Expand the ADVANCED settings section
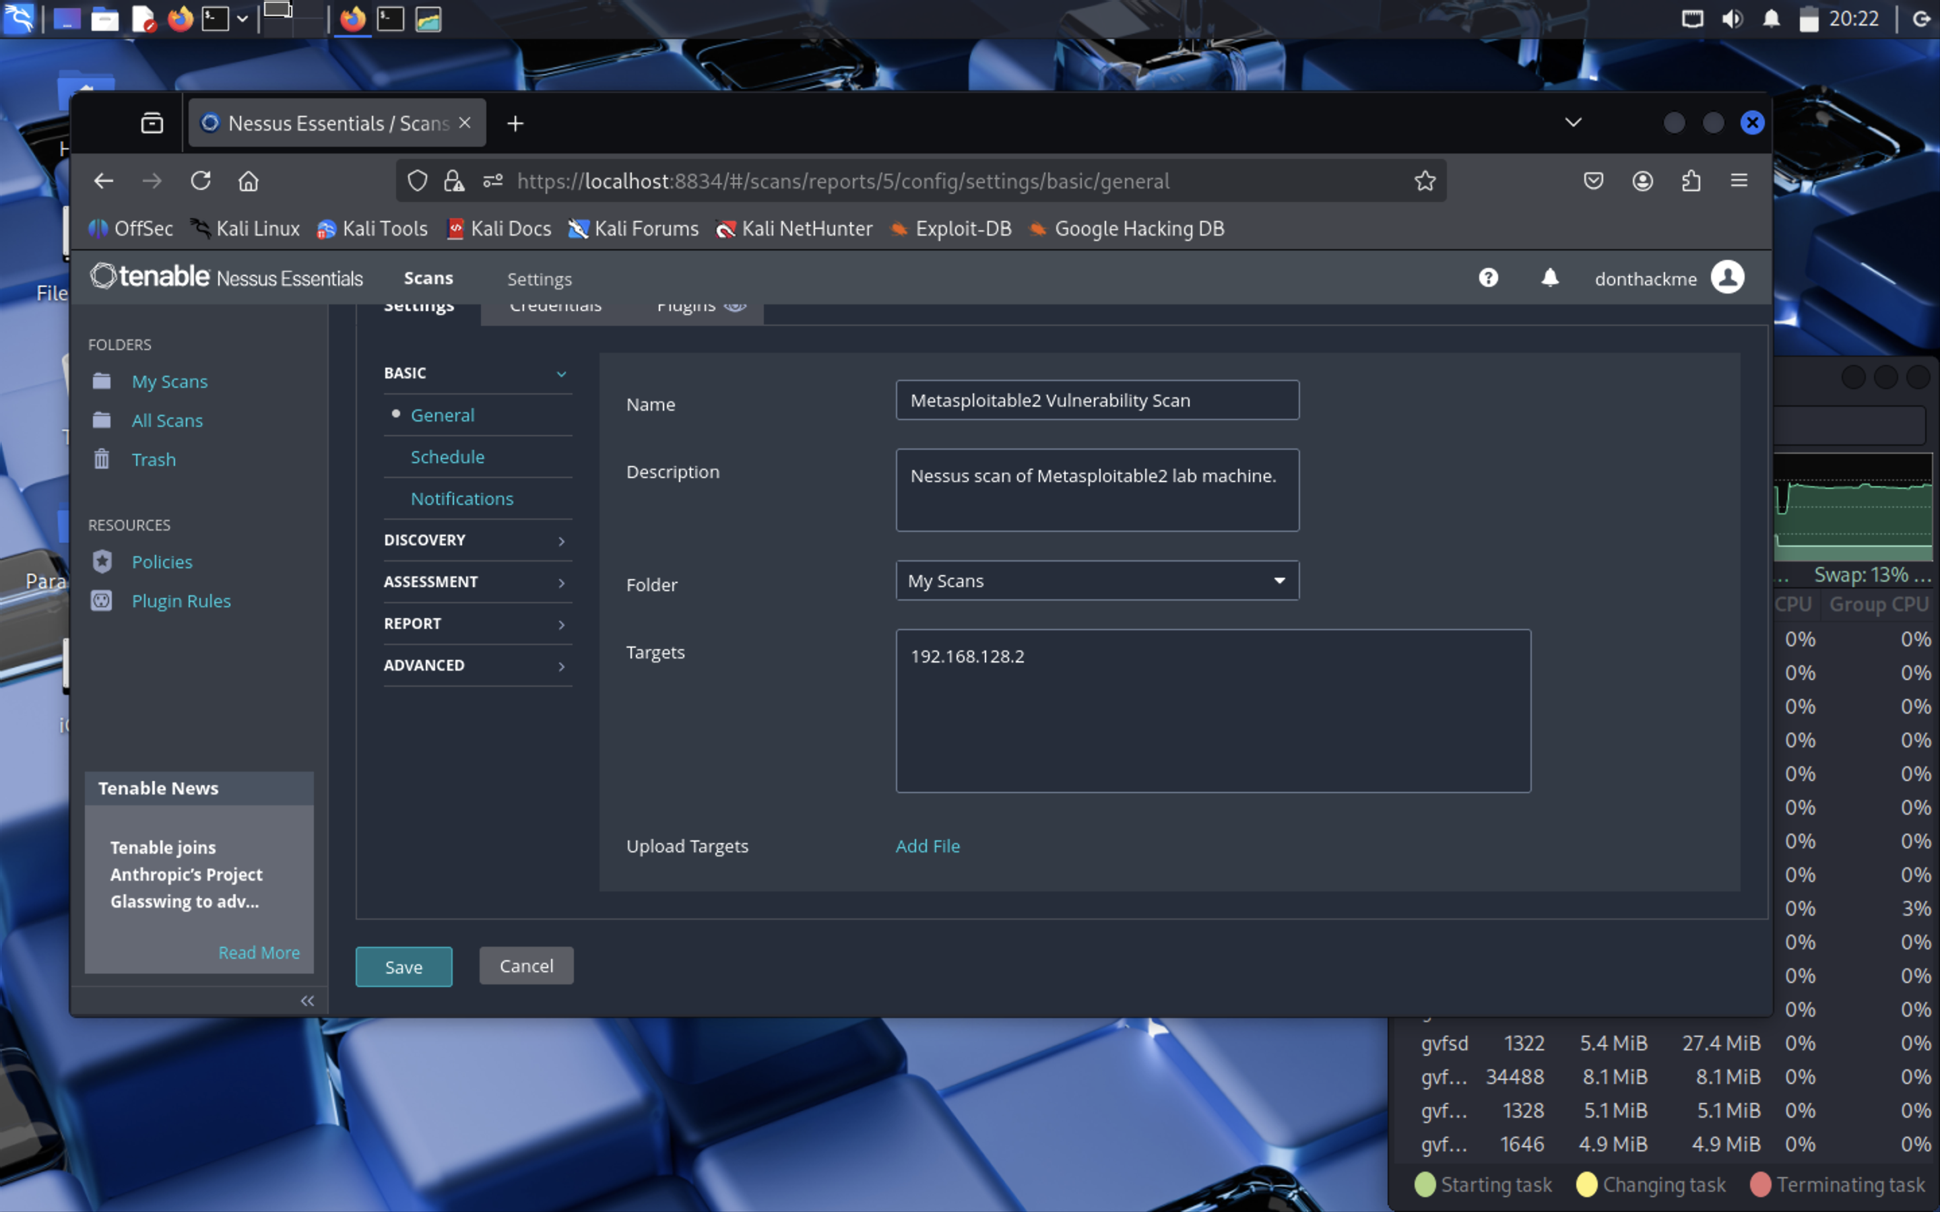This screenshot has height=1212, width=1940. [477, 665]
